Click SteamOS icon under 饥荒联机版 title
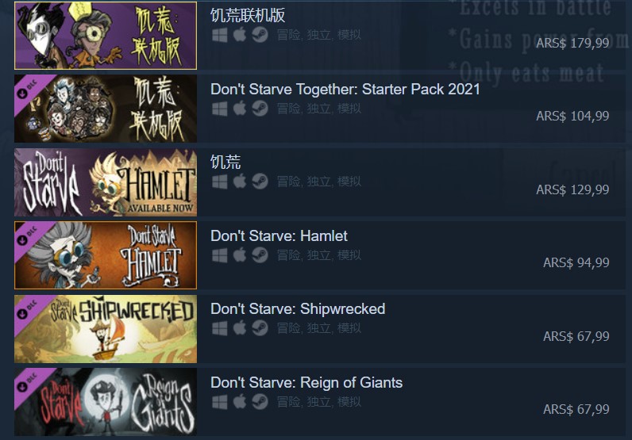 coord(260,35)
